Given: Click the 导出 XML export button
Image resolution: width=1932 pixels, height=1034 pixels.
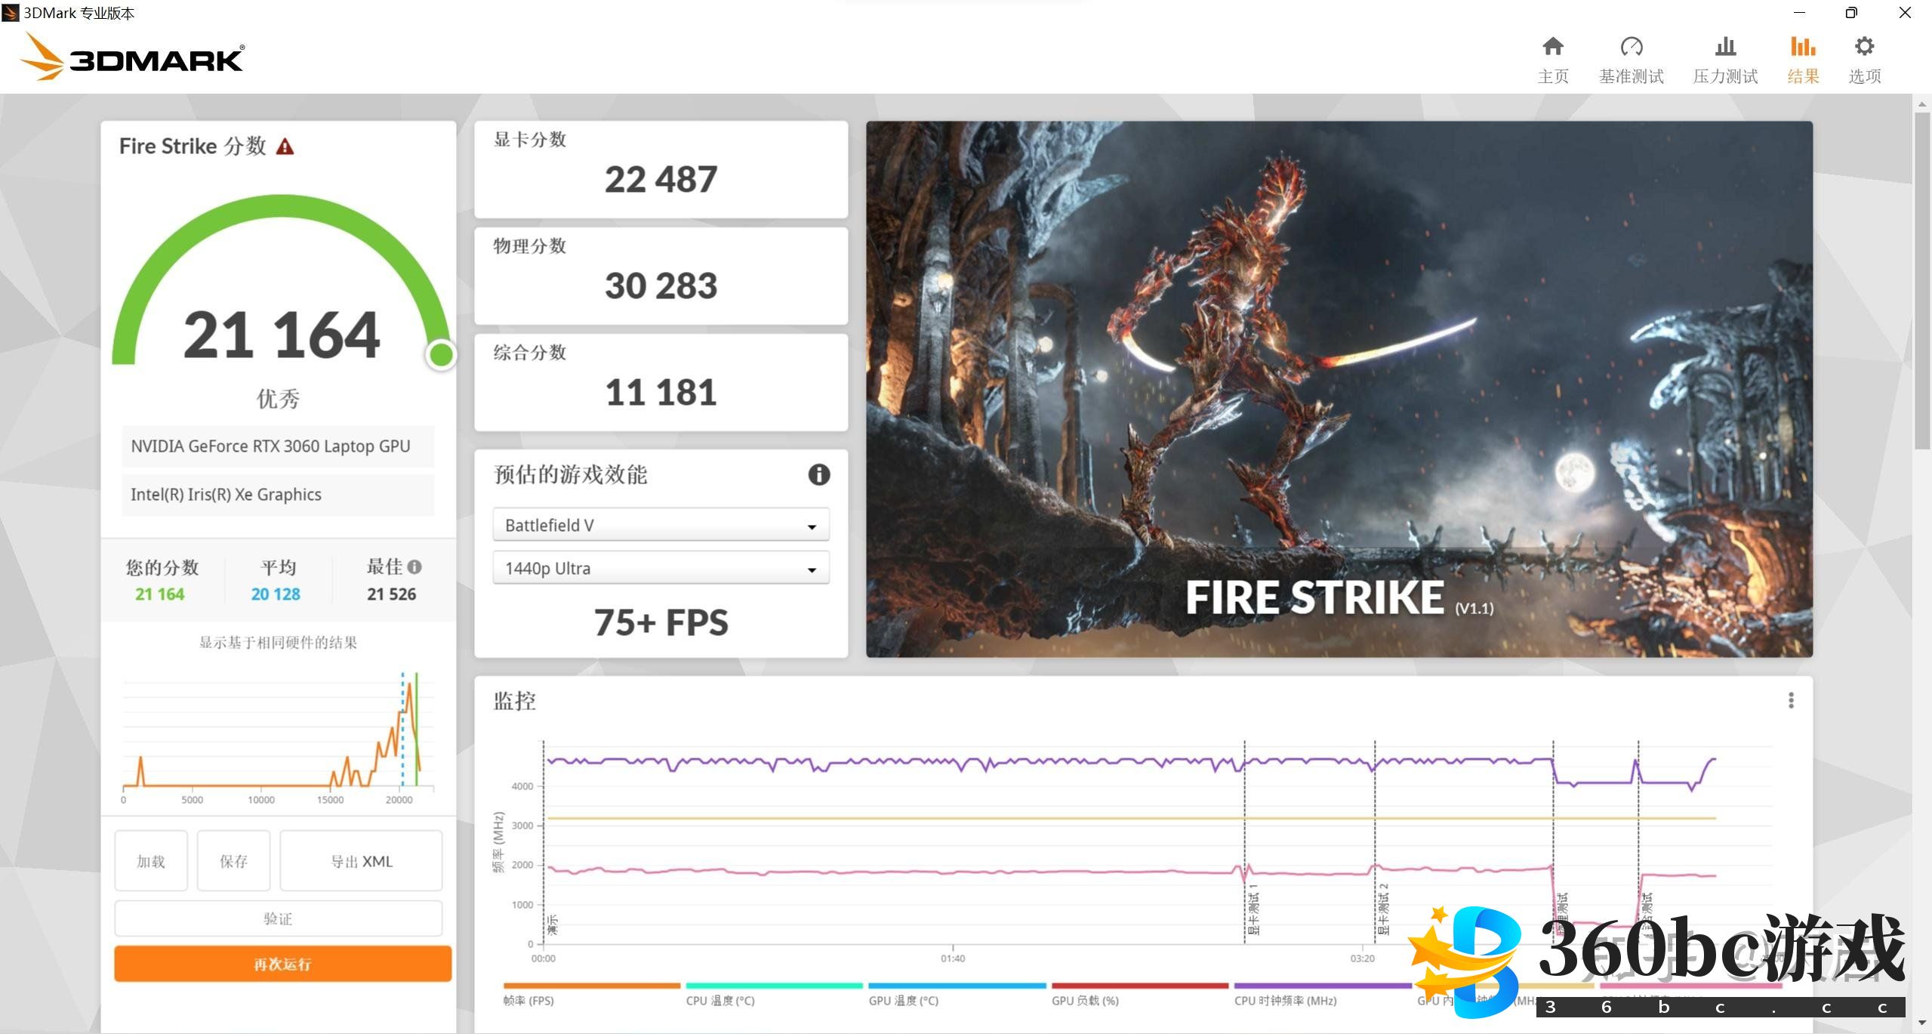Looking at the screenshot, I should [x=361, y=861].
